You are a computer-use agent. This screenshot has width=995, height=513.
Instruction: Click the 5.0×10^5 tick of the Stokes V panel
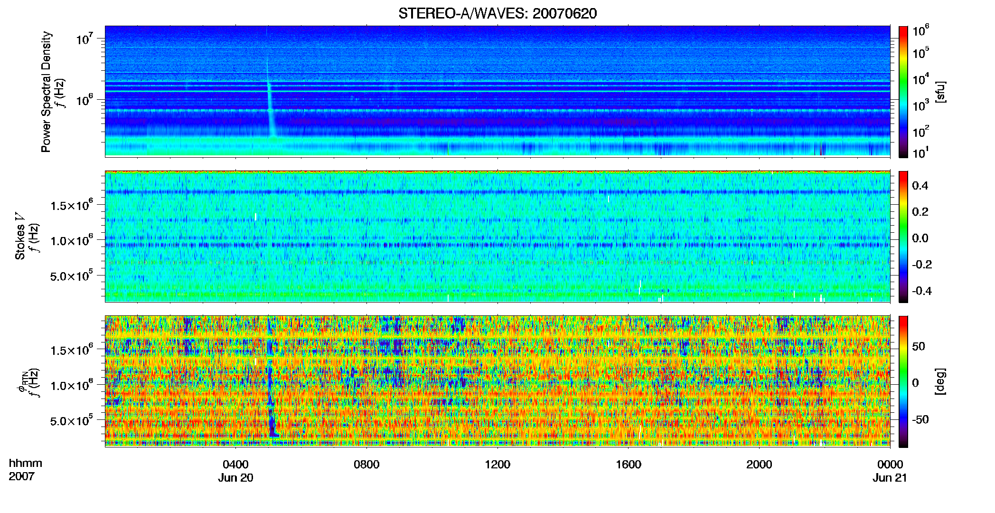click(71, 275)
